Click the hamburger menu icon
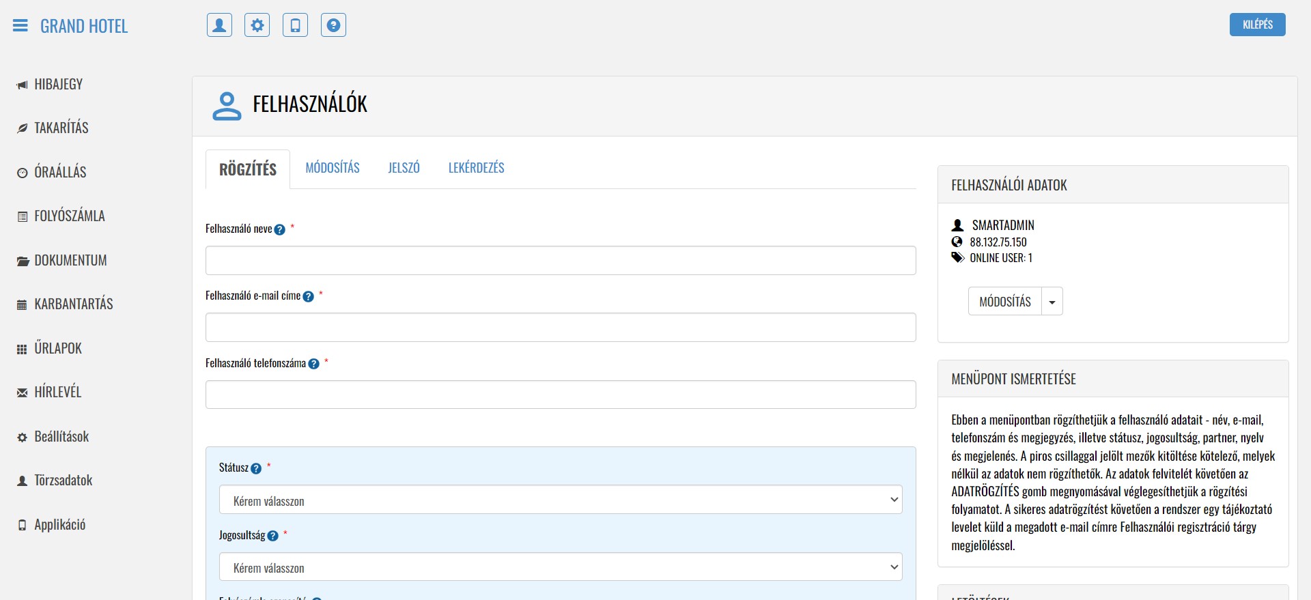1311x600 pixels. click(20, 26)
